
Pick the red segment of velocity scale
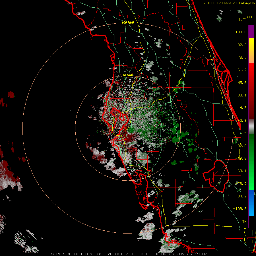[x=251, y=91]
